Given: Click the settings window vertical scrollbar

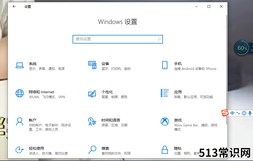Looking at the screenshot, I should [x=227, y=70].
